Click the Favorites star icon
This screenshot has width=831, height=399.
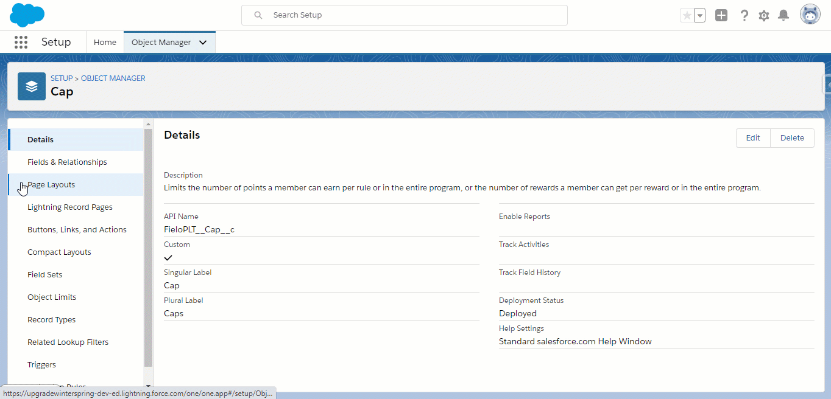click(x=687, y=15)
